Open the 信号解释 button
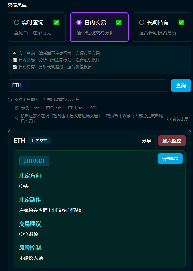This screenshot has width=193, height=271. pos(170,159)
